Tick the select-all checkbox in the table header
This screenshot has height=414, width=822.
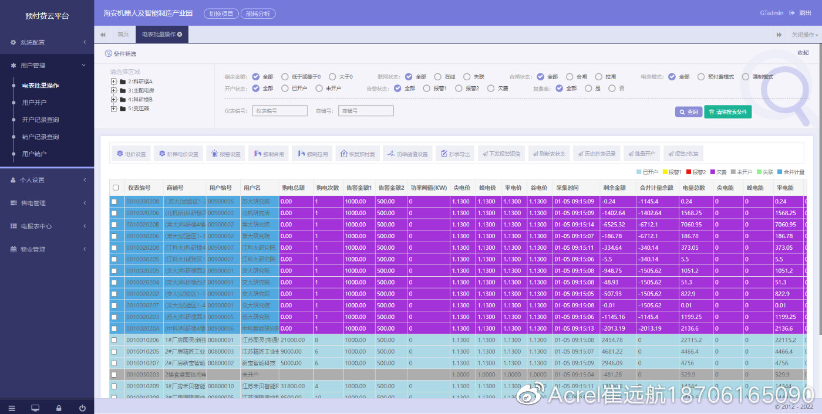[x=116, y=188]
